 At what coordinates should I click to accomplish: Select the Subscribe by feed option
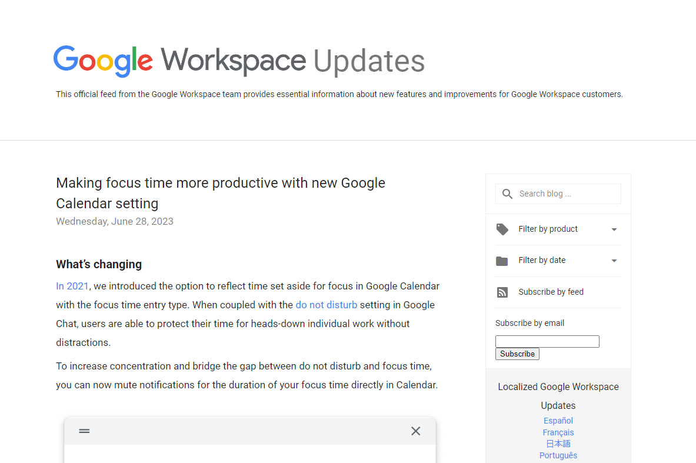[x=551, y=292]
